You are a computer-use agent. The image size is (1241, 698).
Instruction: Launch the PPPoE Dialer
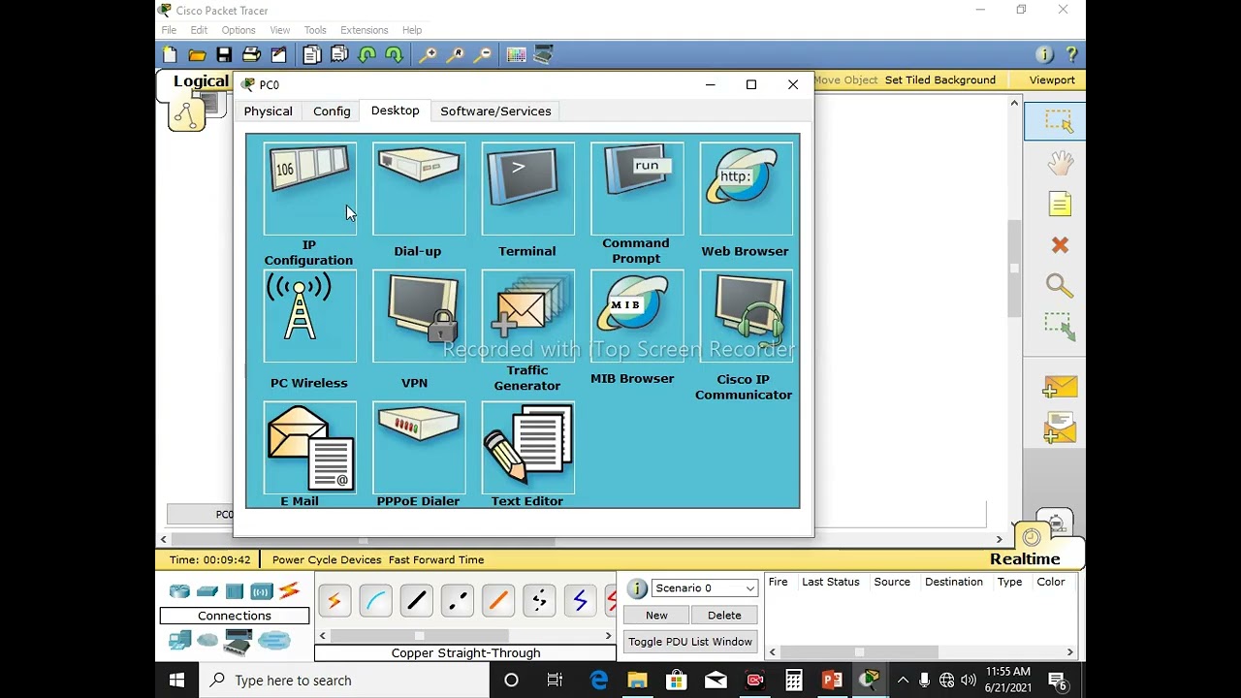pyautogui.click(x=419, y=447)
